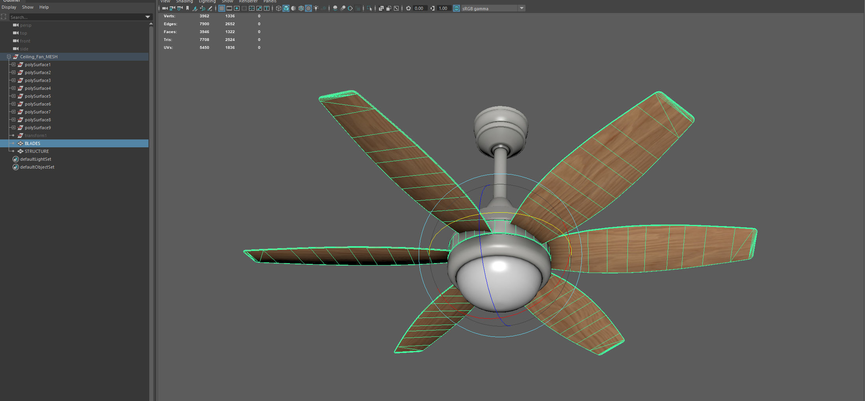Toggle 2D Pan/Zoom icon
This screenshot has width=865, height=401.
coord(202,8)
